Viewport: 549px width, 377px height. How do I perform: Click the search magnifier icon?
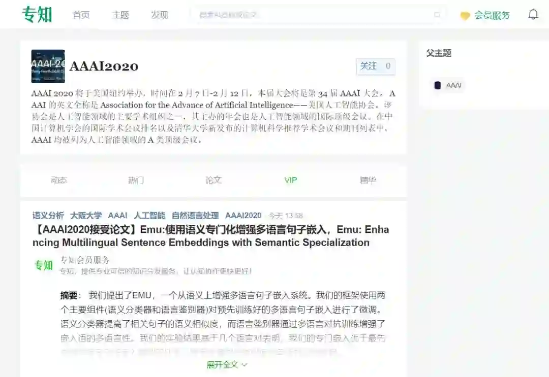click(437, 15)
